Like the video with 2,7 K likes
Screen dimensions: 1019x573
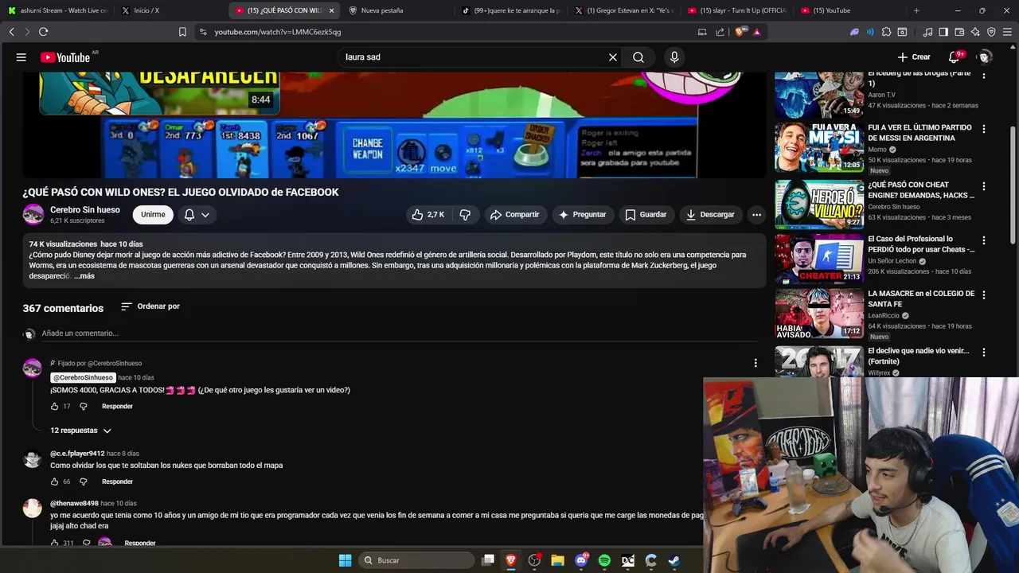click(x=428, y=215)
